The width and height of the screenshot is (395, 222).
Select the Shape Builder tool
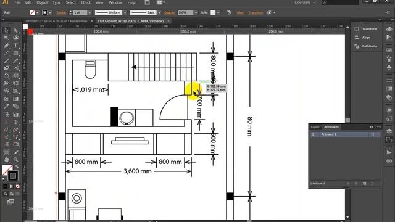click(x=6, y=91)
